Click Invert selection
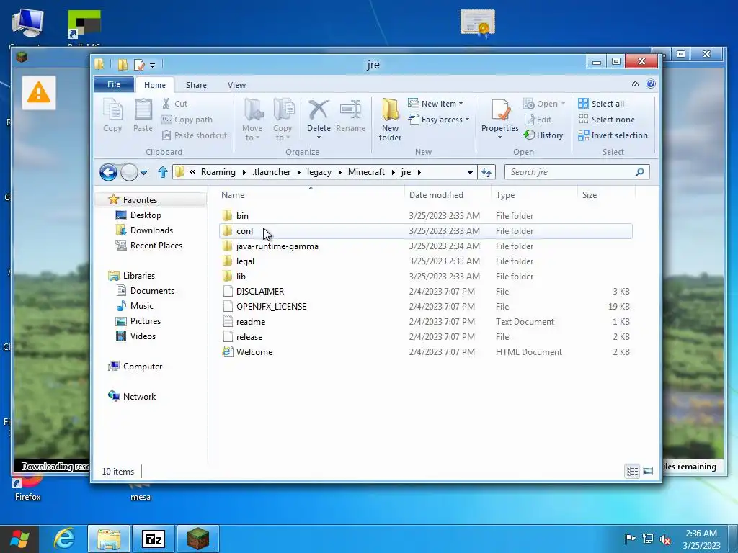This screenshot has width=738, height=553. pyautogui.click(x=613, y=135)
